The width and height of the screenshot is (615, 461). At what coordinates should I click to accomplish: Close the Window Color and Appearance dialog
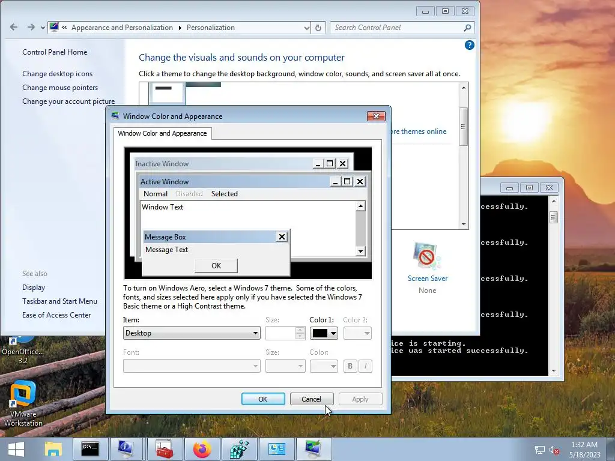coord(376,116)
